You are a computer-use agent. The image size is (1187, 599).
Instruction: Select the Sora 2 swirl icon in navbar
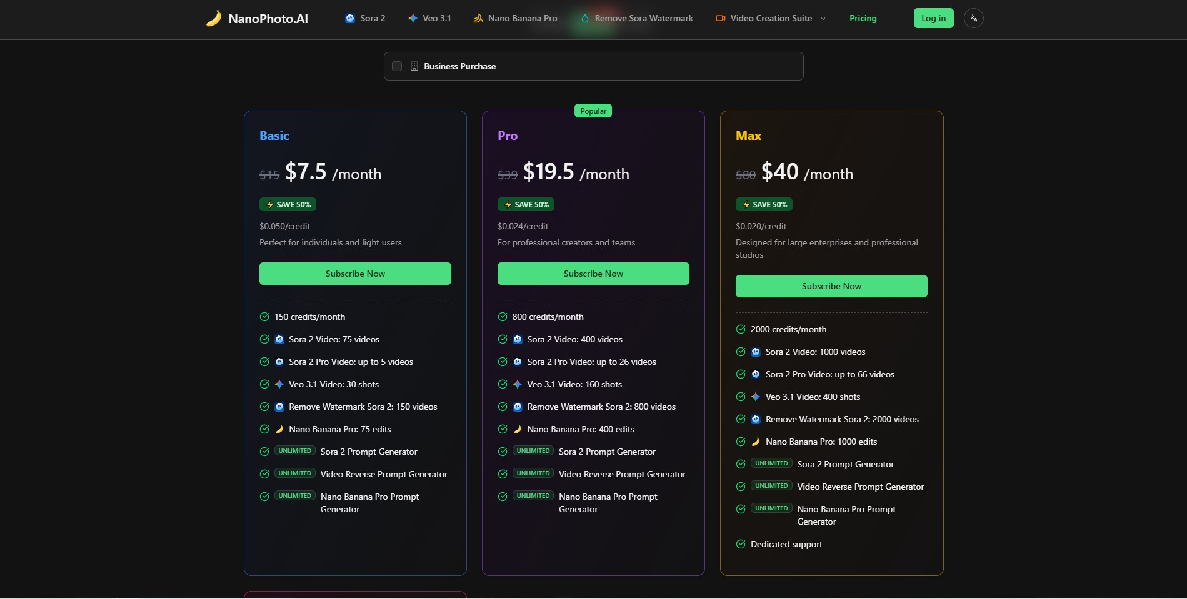pyautogui.click(x=349, y=18)
